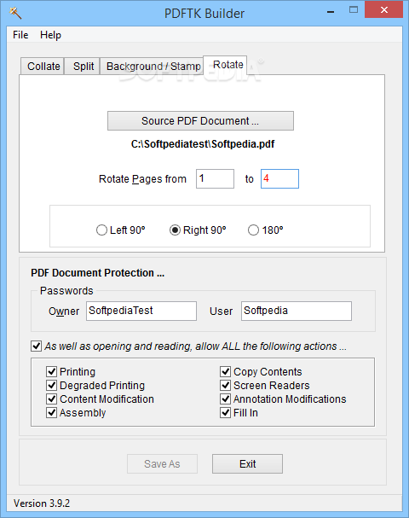Click the User password field
The width and height of the screenshot is (409, 518).
pos(297,311)
